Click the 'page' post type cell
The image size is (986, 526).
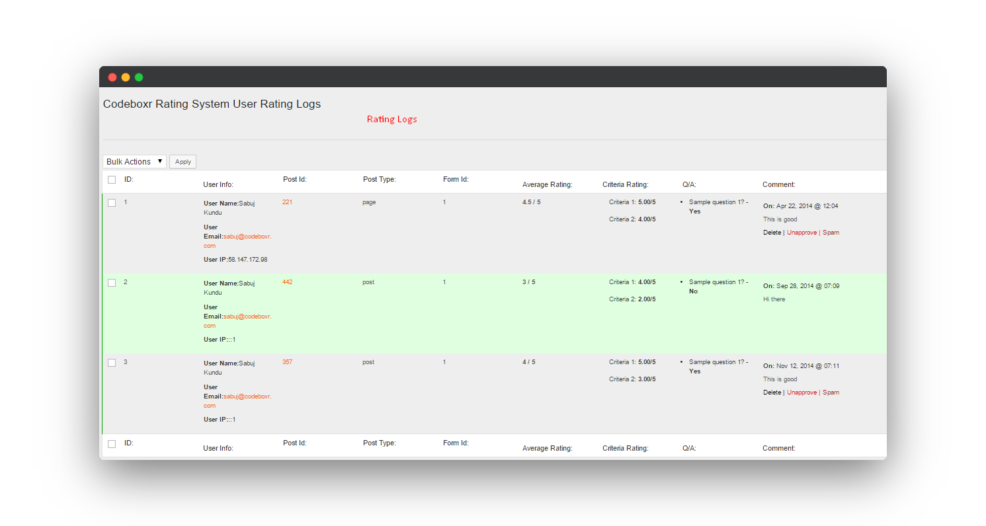(369, 202)
